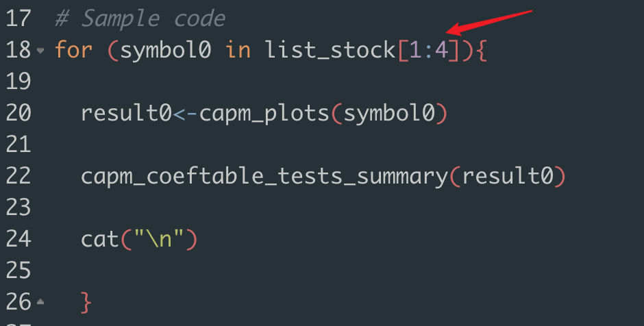Click 'result0' at start of line 20
Screen dimensions: 644x326
125,113
